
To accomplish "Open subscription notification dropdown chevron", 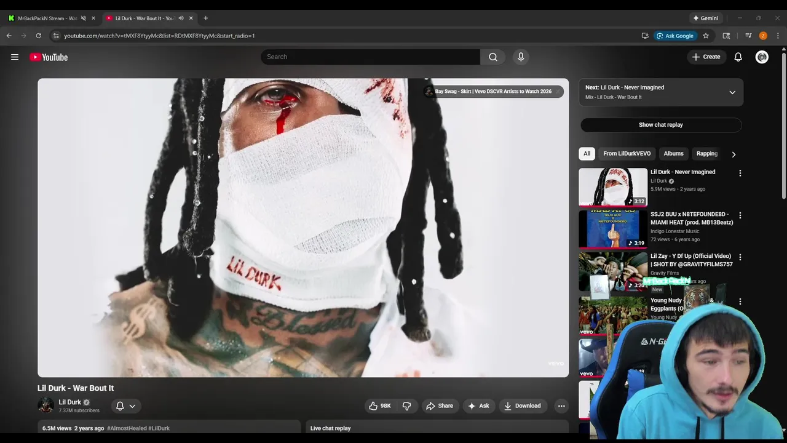I will tap(132, 406).
